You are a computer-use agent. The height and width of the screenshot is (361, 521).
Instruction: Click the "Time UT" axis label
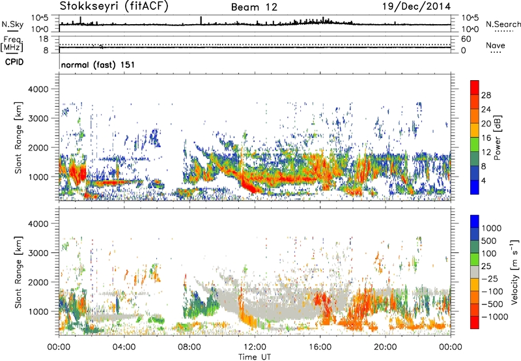coord(255,357)
